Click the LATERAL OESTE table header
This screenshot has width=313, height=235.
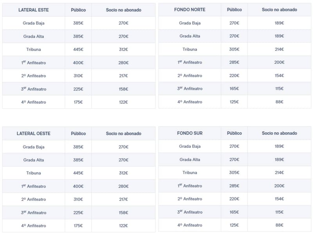tap(34, 134)
